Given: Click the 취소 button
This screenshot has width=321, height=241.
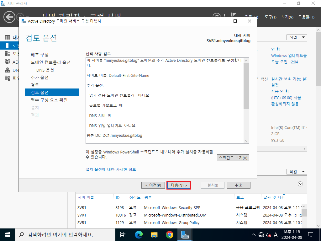Looking at the screenshot, I should tap(239, 185).
